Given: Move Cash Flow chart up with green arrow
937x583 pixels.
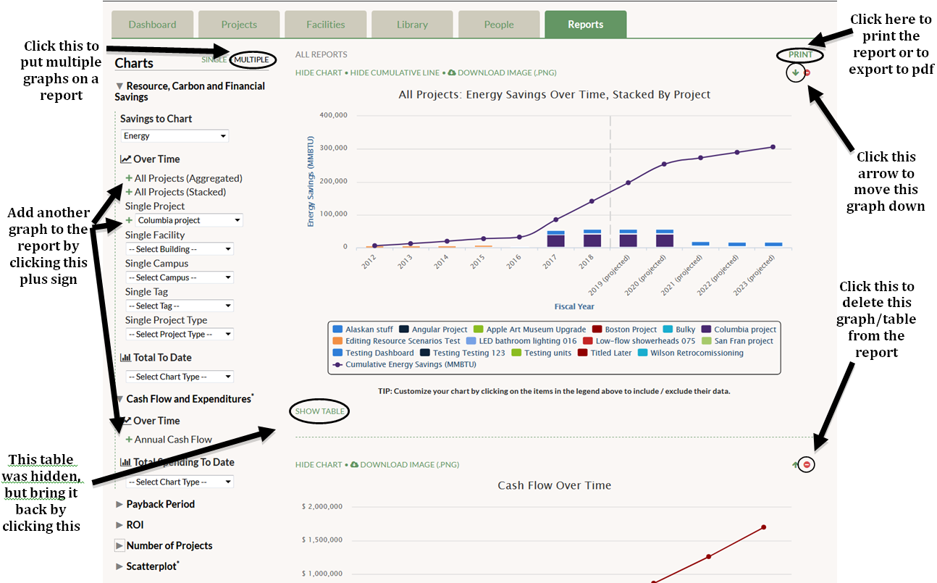Looking at the screenshot, I should tap(796, 464).
